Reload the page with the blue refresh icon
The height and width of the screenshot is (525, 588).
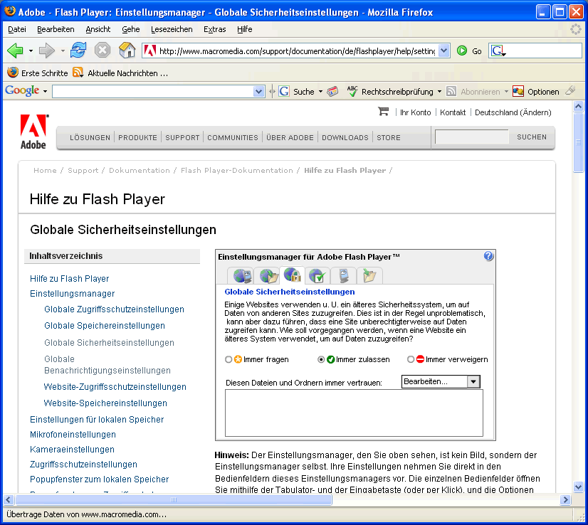coord(78,51)
